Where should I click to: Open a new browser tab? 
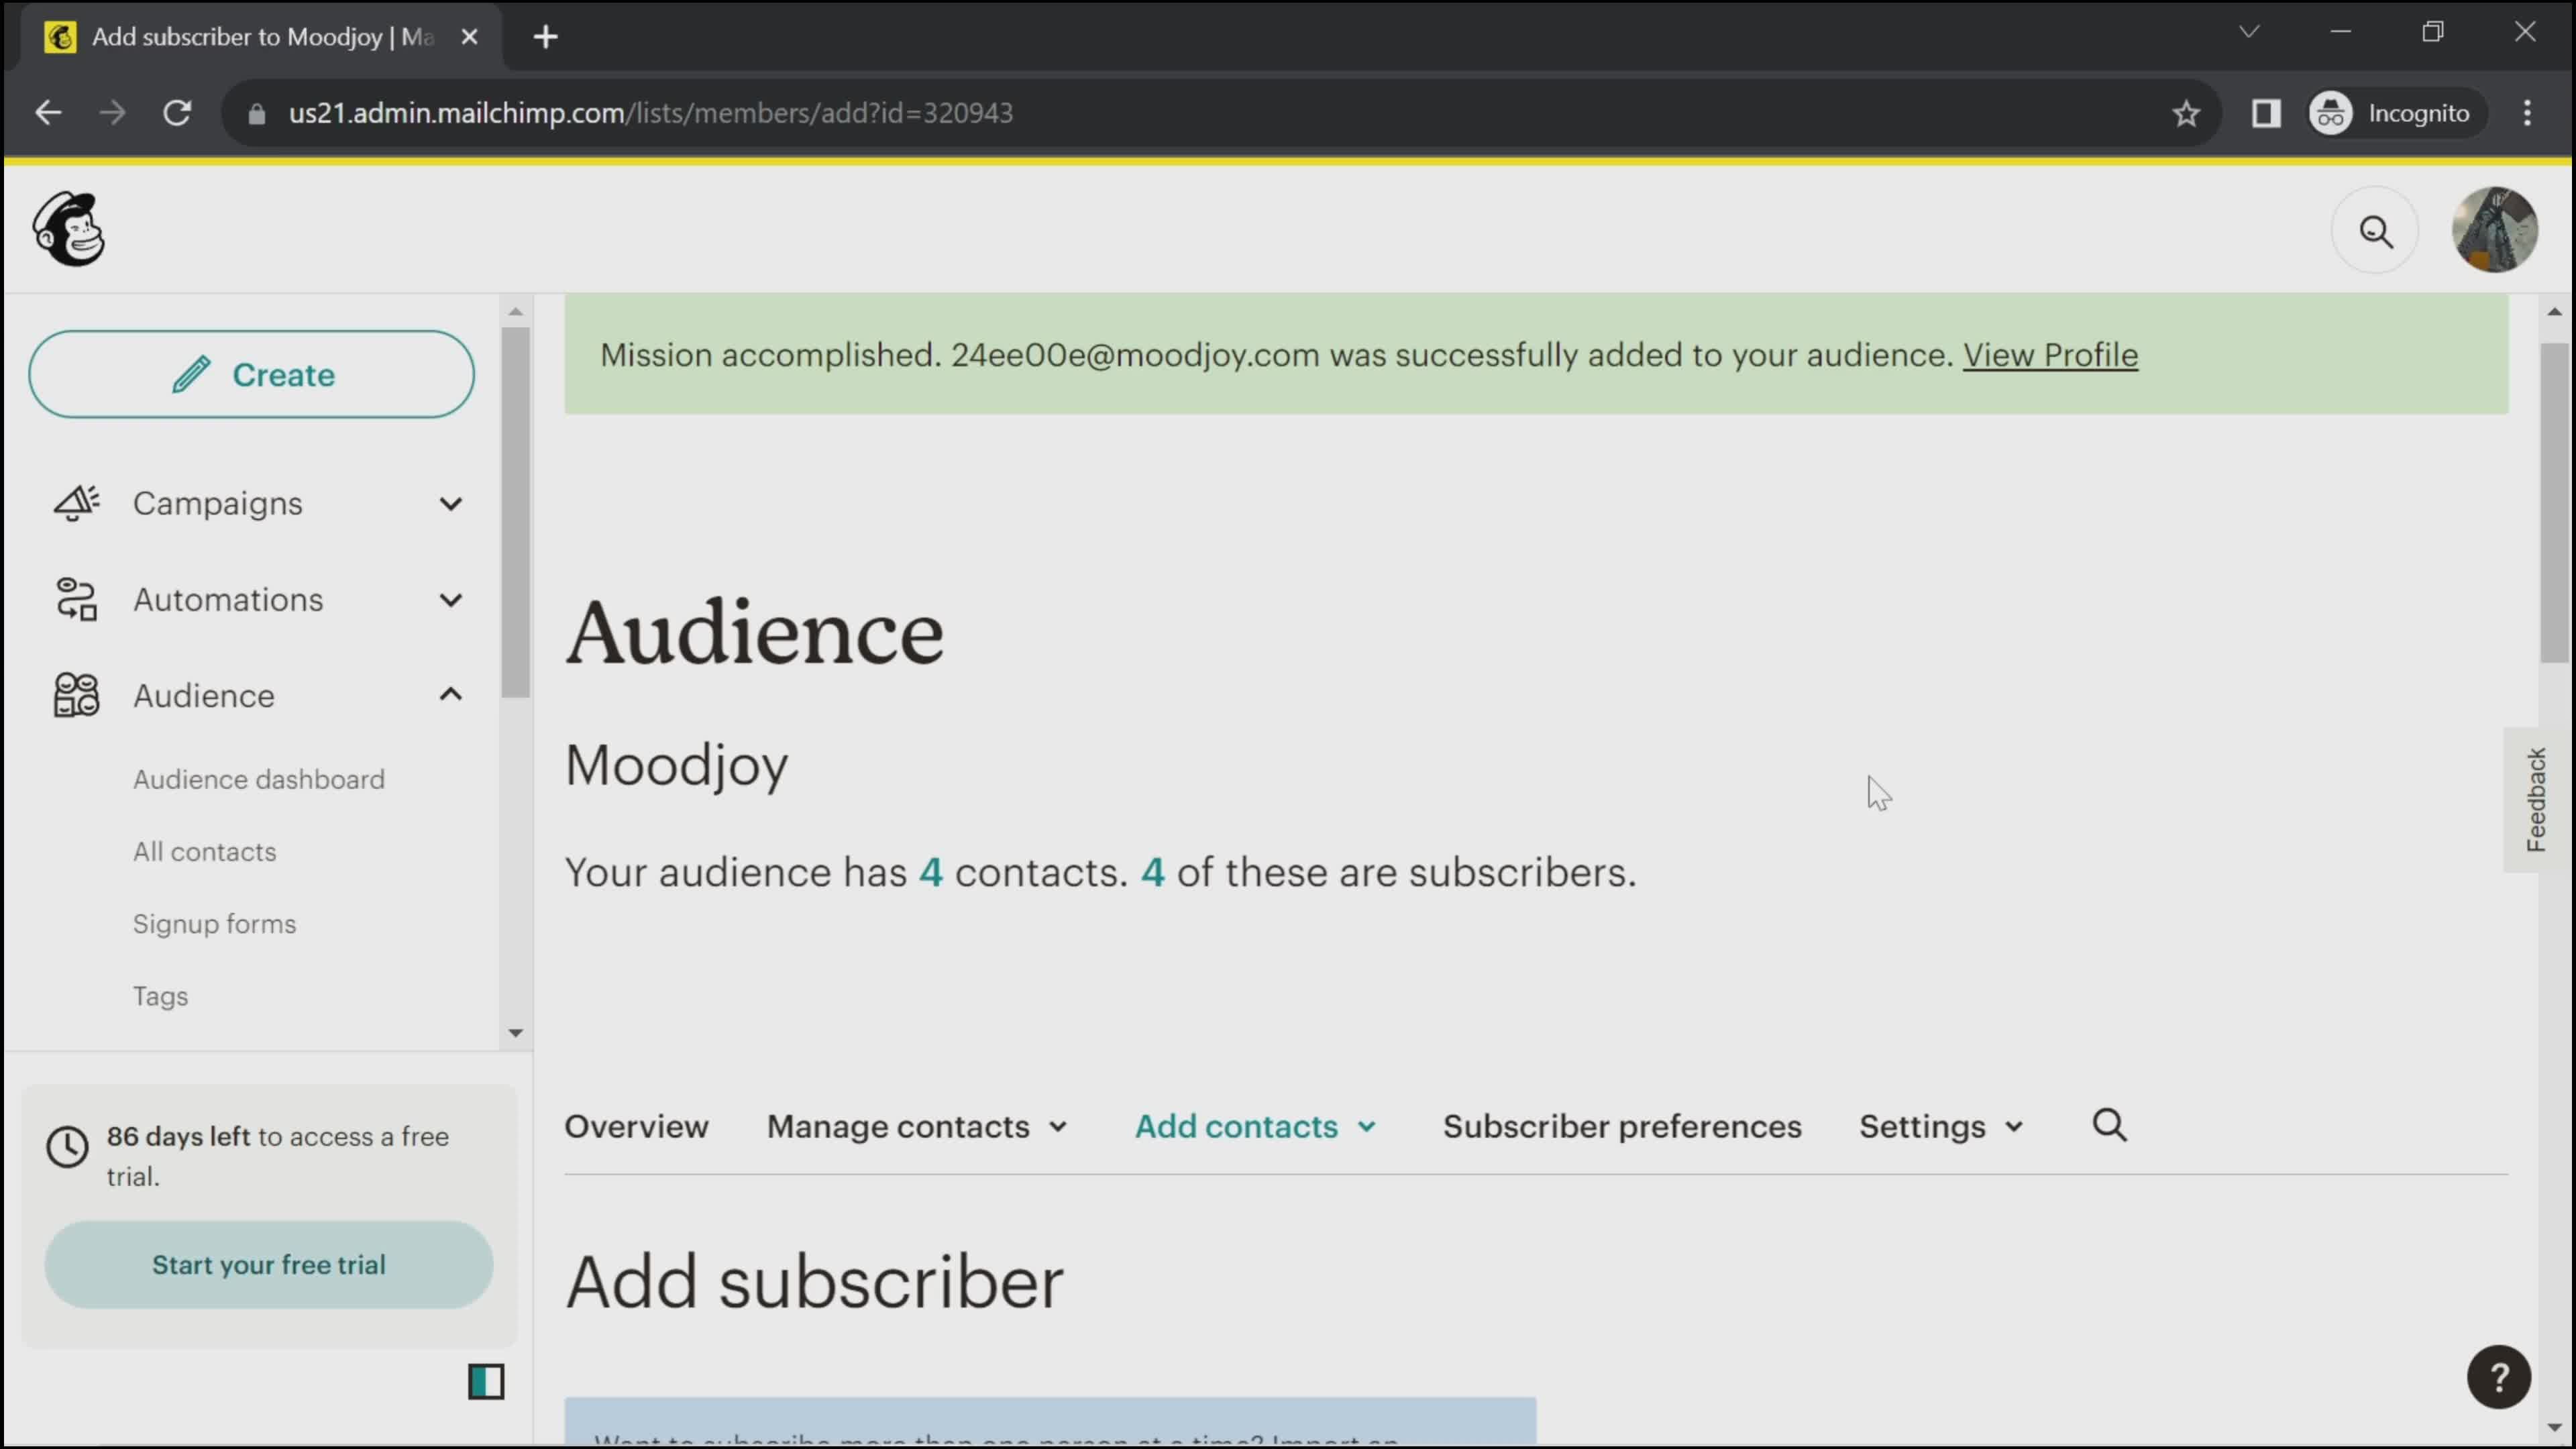[x=545, y=37]
